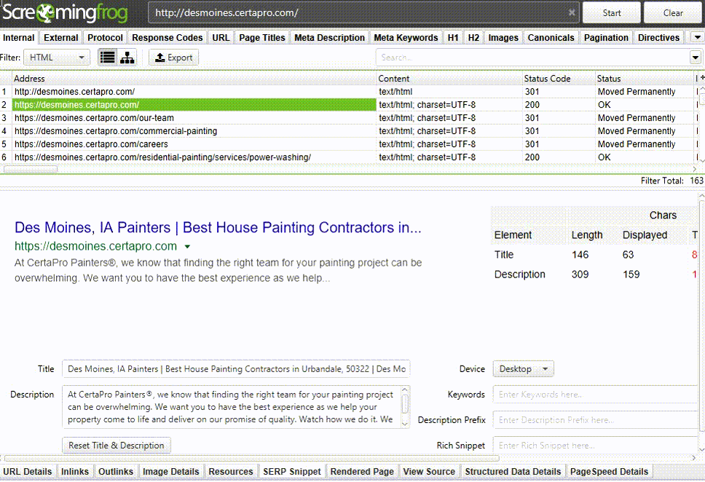This screenshot has height=482, width=705.
Task: Go to the Response Codes tab
Action: pyautogui.click(x=168, y=38)
